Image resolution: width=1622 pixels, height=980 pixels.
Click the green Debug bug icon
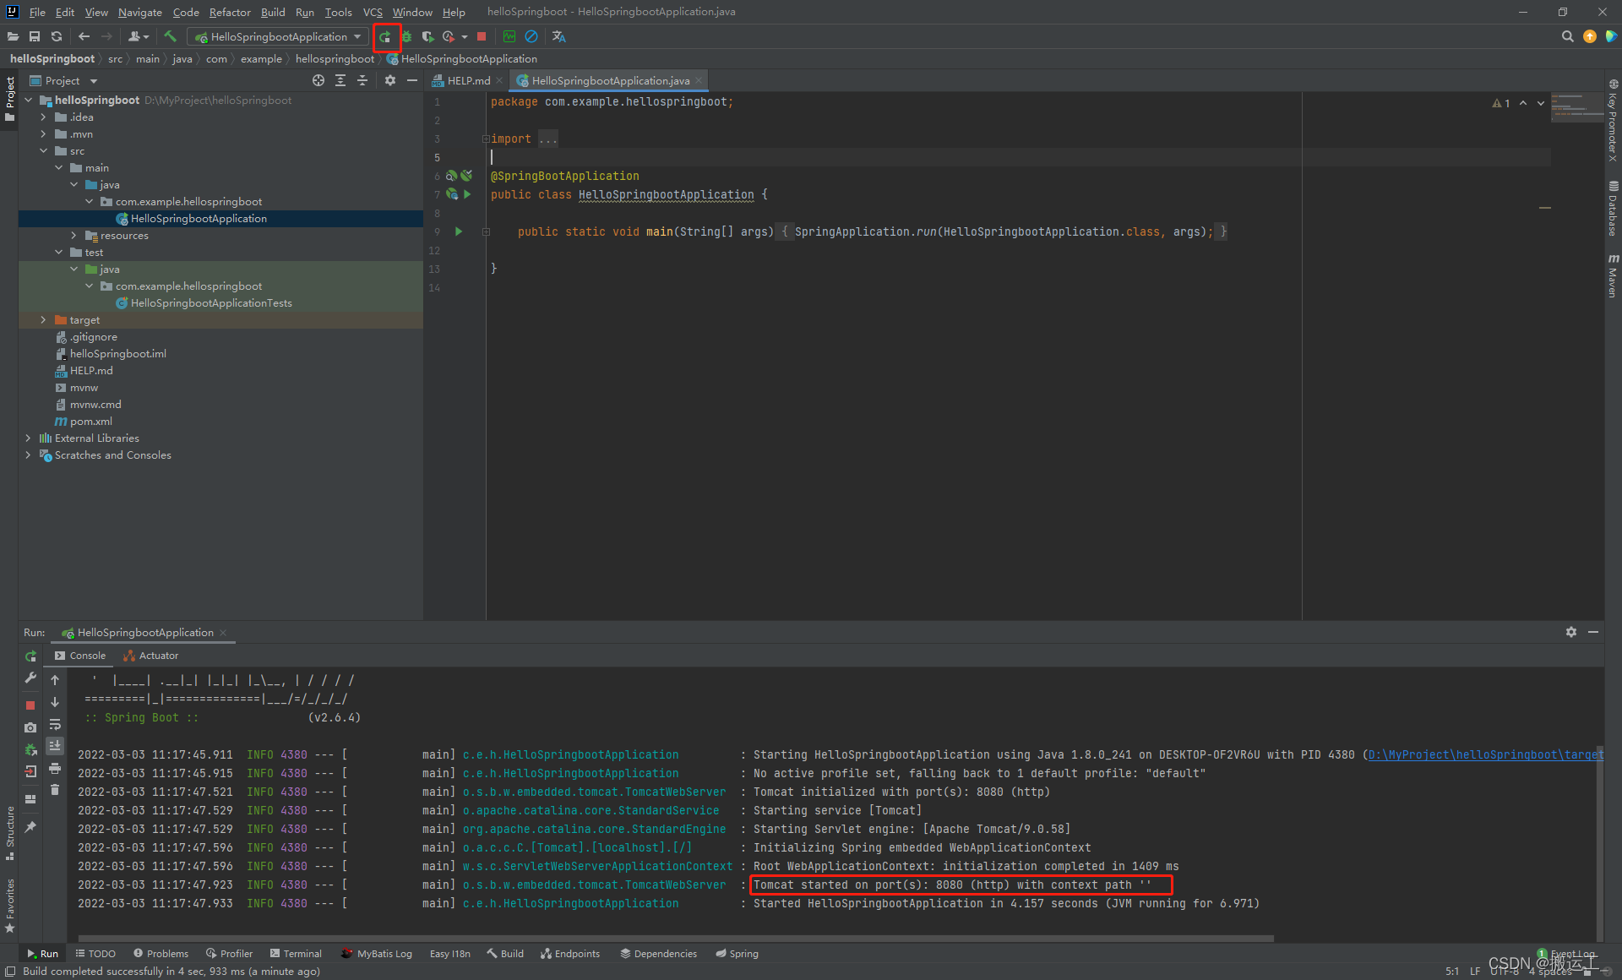click(406, 37)
